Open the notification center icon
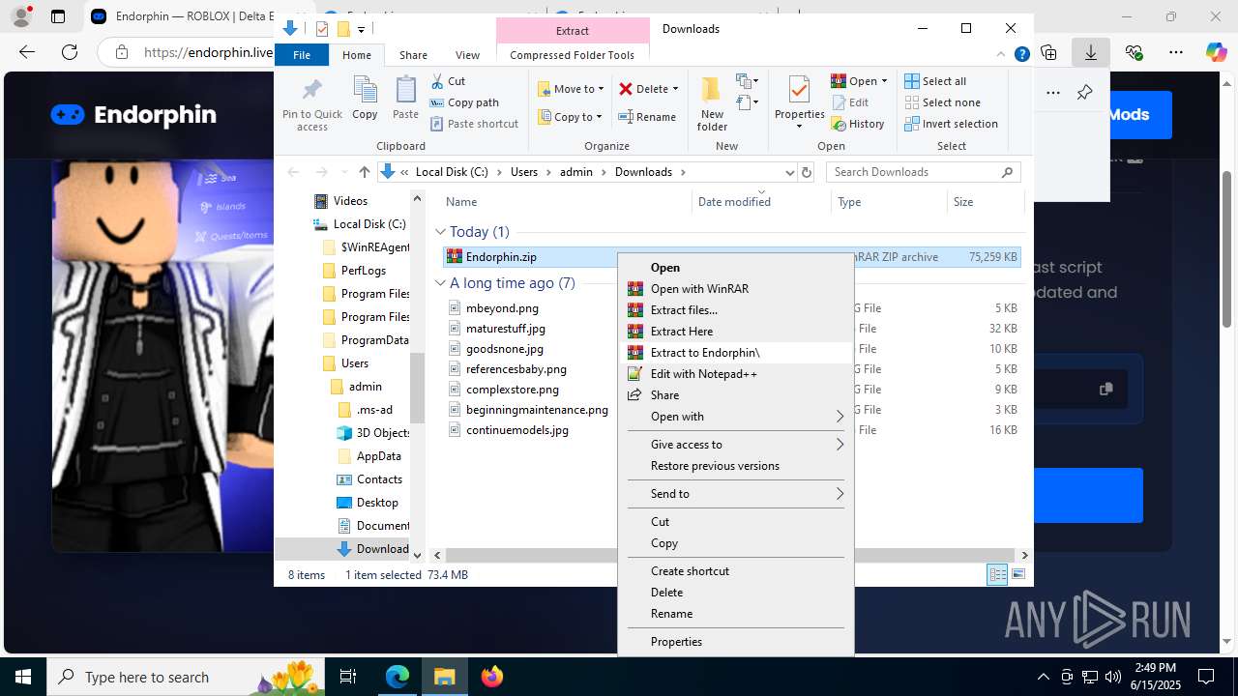 pos(1206,677)
